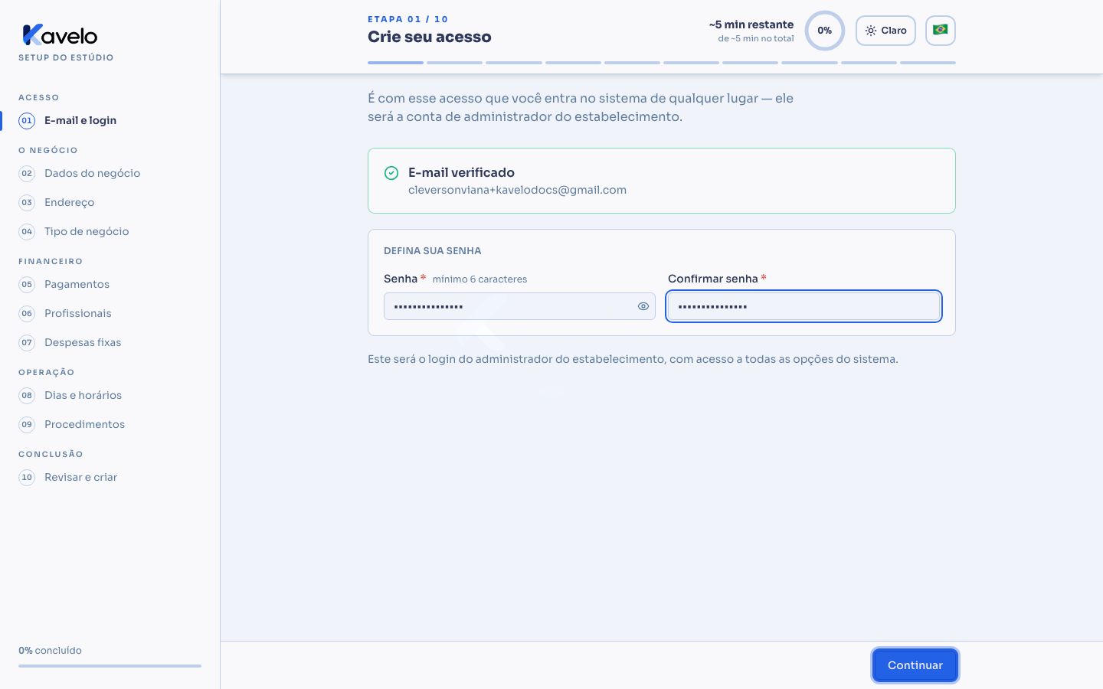Screen dimensions: 1103x689
Task: Select step 10 Revisar e criar
Action: tap(110, 477)
